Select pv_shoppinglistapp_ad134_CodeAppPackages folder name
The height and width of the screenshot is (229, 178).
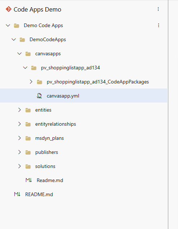(98, 82)
